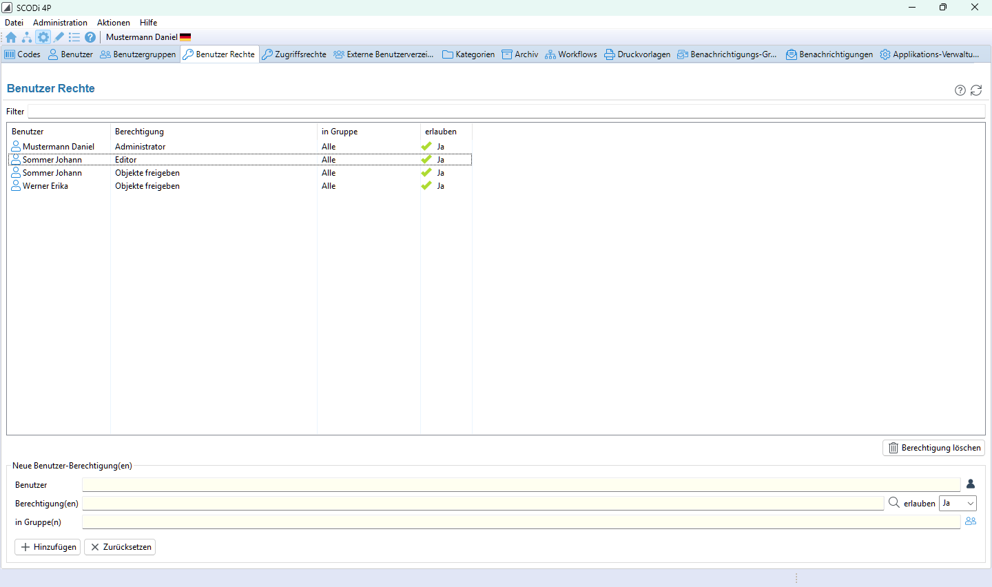Open the list view toolbar icon
Image resolution: width=992 pixels, height=587 pixels.
point(74,37)
